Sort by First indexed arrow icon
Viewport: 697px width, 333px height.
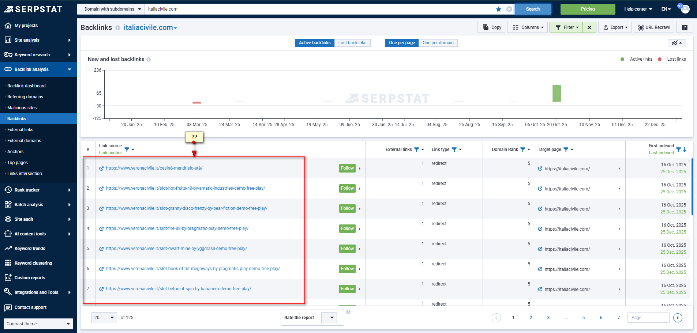[x=685, y=150]
